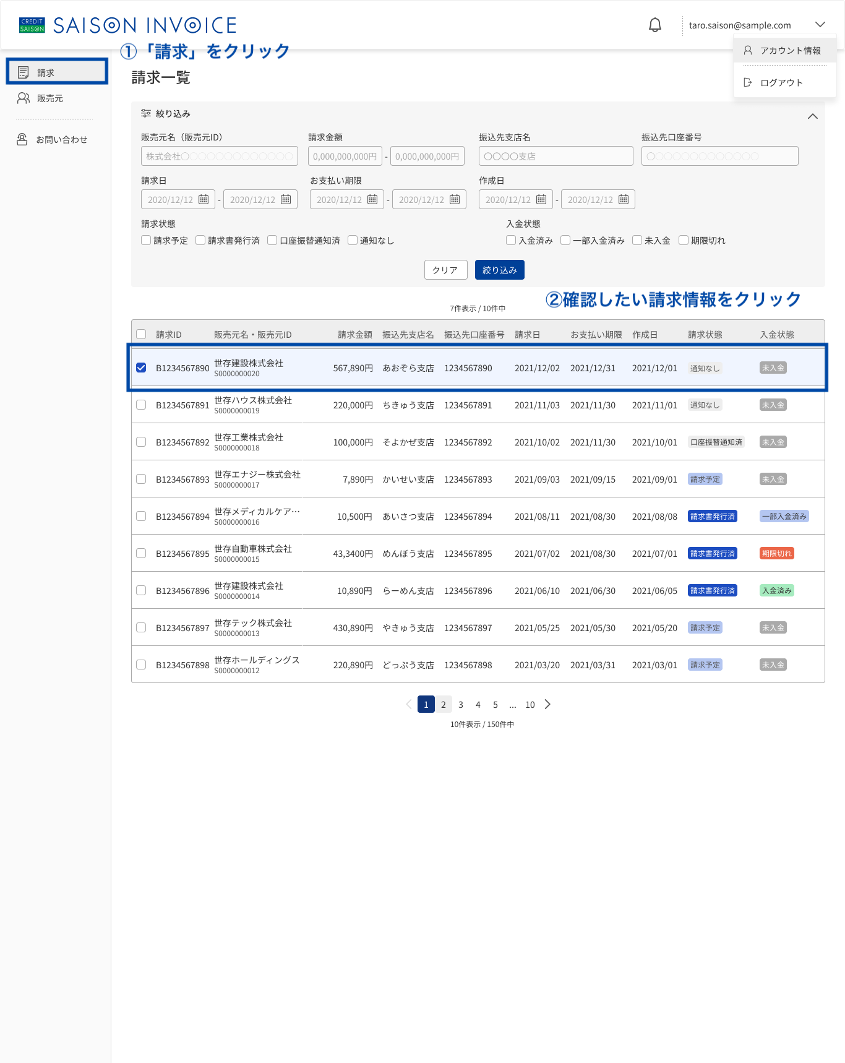Click the blue 絞り込み filter button

(x=500, y=270)
